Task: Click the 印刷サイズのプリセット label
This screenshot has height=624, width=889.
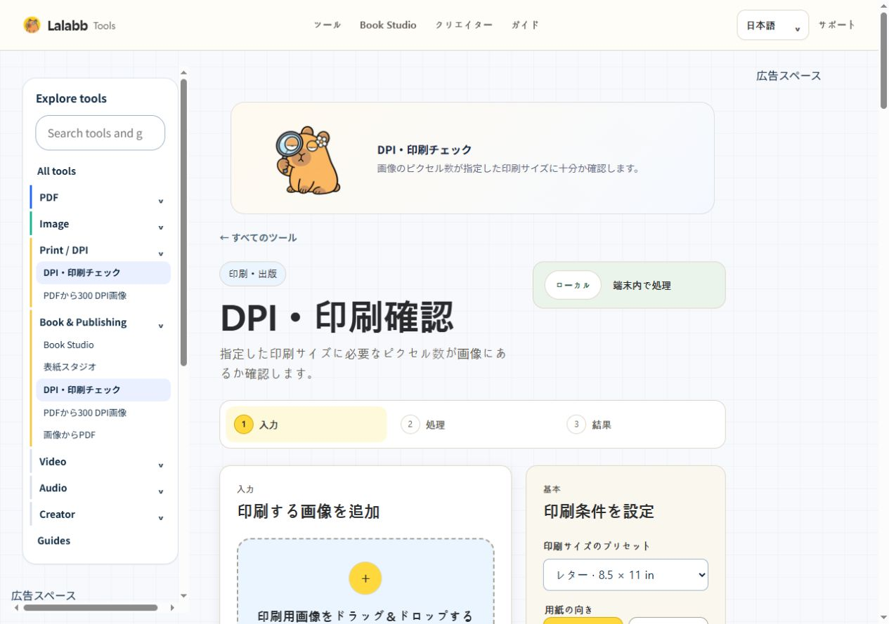Action: coord(597,545)
